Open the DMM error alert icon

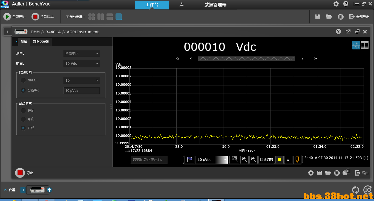coord(346,173)
